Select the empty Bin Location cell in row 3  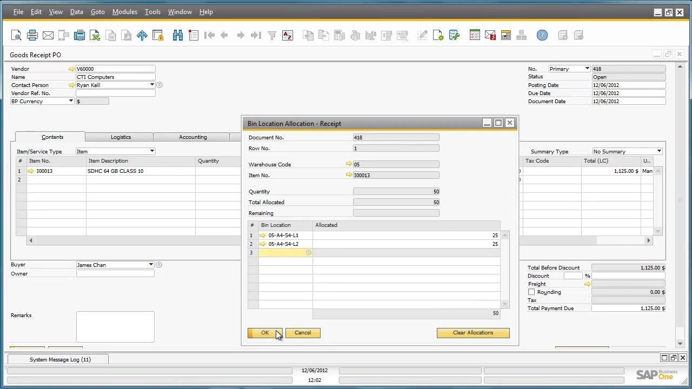[285, 253]
